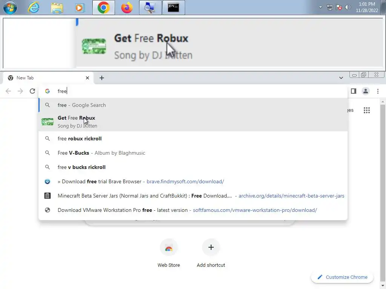
Task: Select the New Tab tab
Action: (x=48, y=78)
